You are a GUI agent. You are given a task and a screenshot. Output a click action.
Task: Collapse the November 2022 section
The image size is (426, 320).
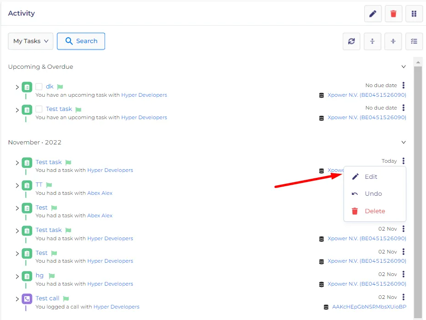404,143
